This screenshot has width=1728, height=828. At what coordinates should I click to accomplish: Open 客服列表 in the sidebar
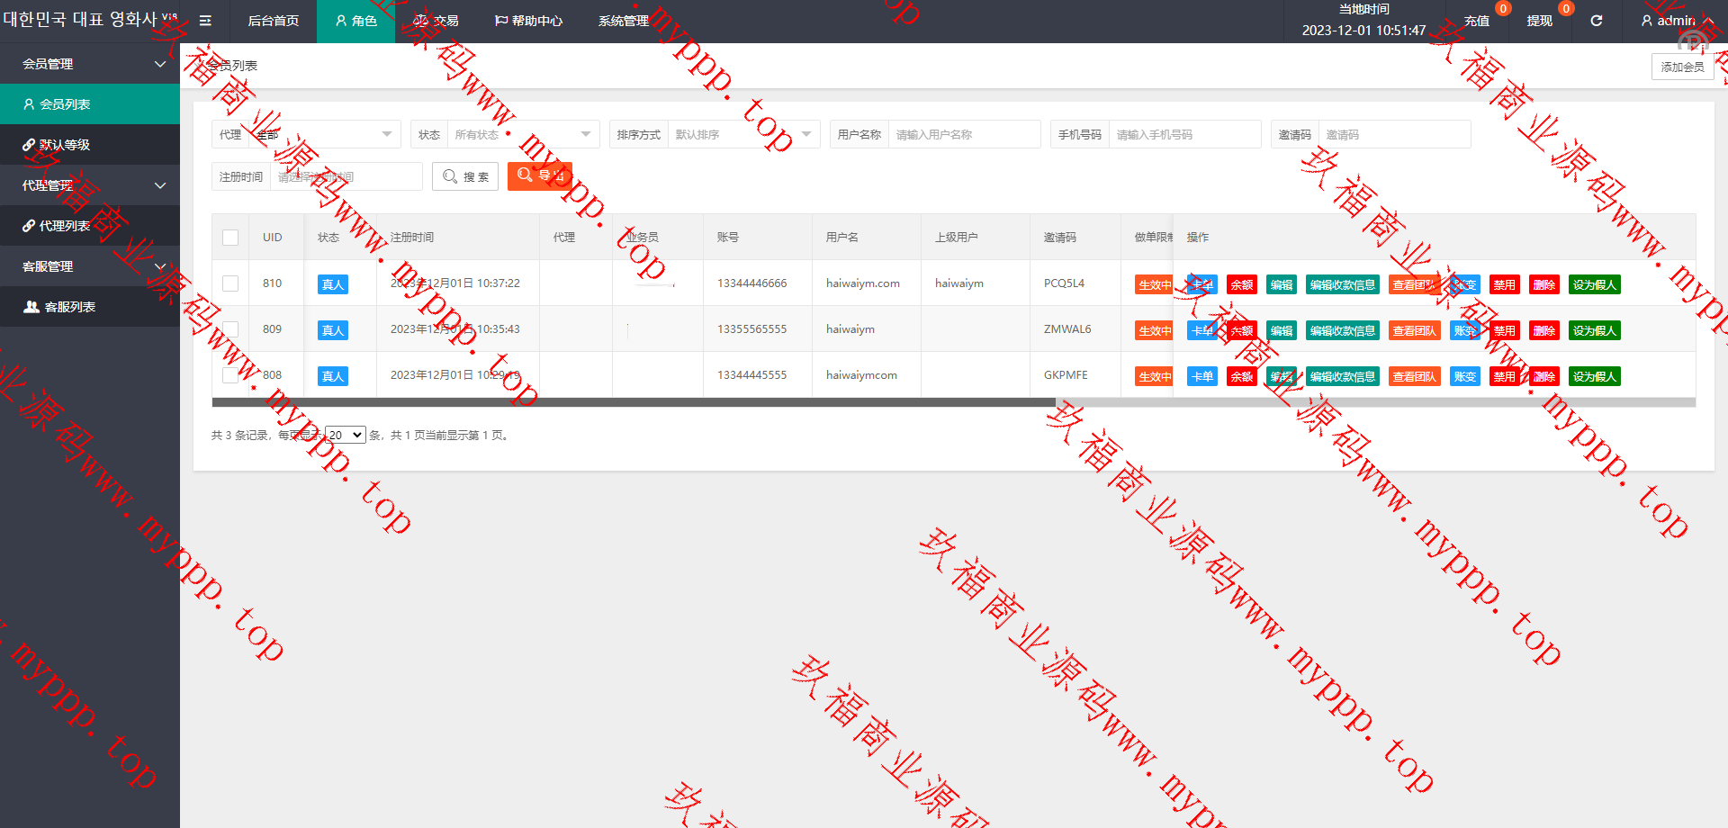pyautogui.click(x=90, y=307)
